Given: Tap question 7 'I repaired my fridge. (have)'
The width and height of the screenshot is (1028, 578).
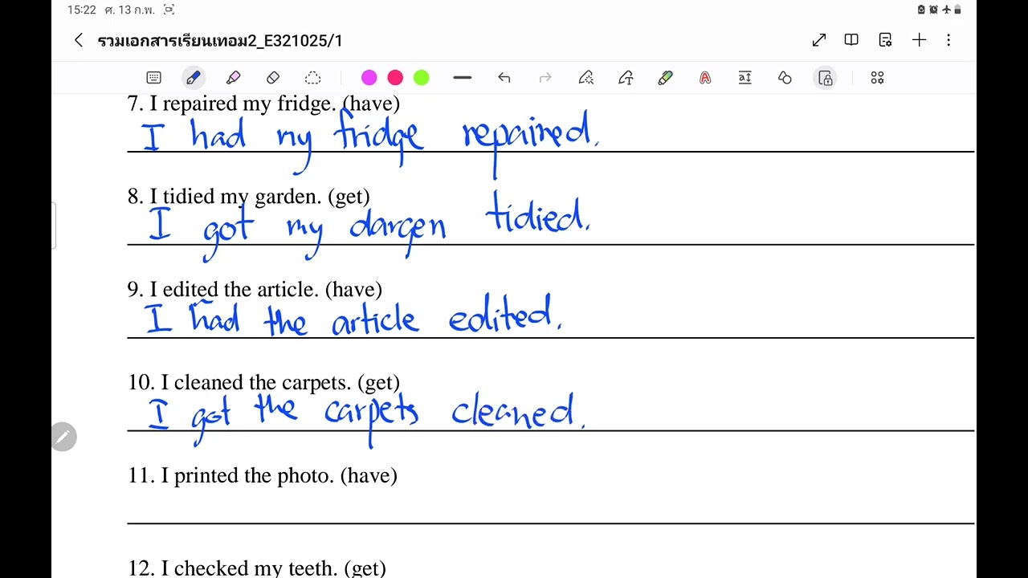Looking at the screenshot, I should point(263,104).
